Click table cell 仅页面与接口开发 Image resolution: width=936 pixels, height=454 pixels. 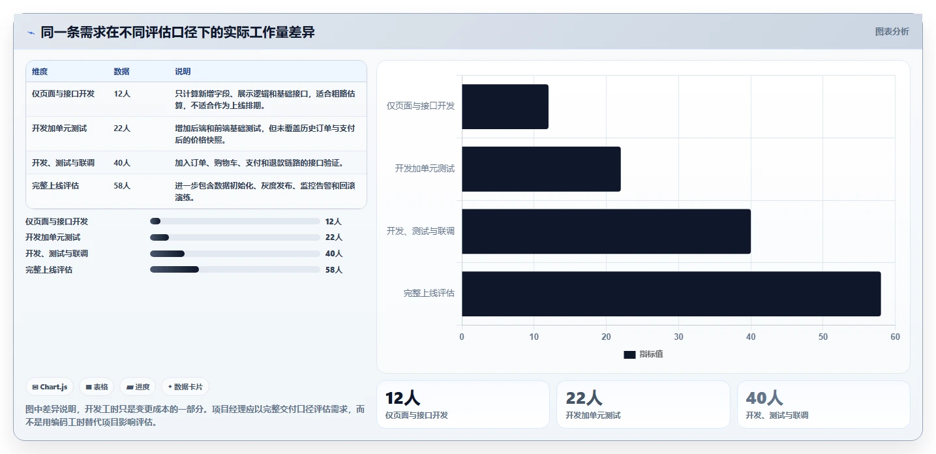pos(63,94)
